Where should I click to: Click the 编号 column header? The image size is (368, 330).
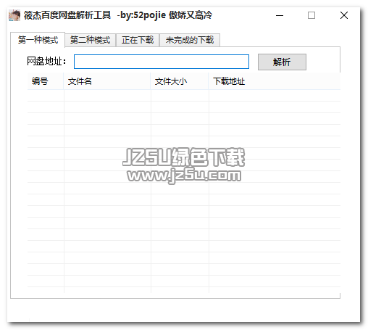46,81
